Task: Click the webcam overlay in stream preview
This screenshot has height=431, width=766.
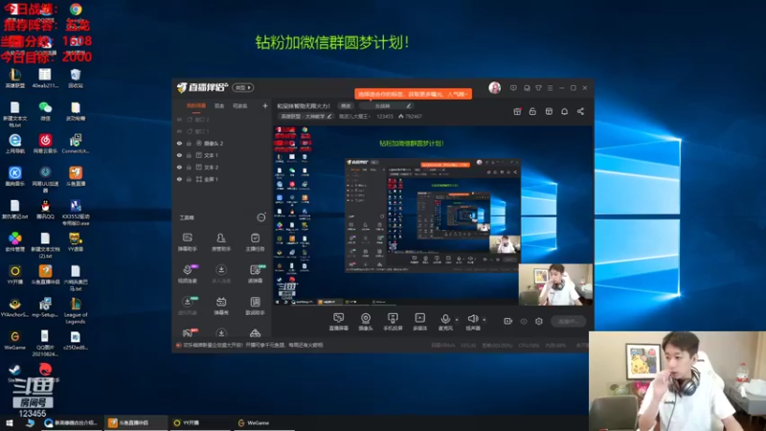Action: (x=555, y=284)
